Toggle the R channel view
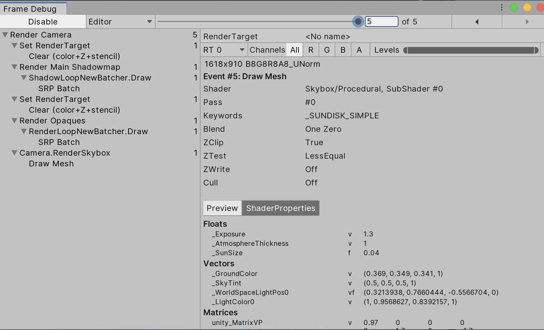544x330 pixels. tap(310, 50)
